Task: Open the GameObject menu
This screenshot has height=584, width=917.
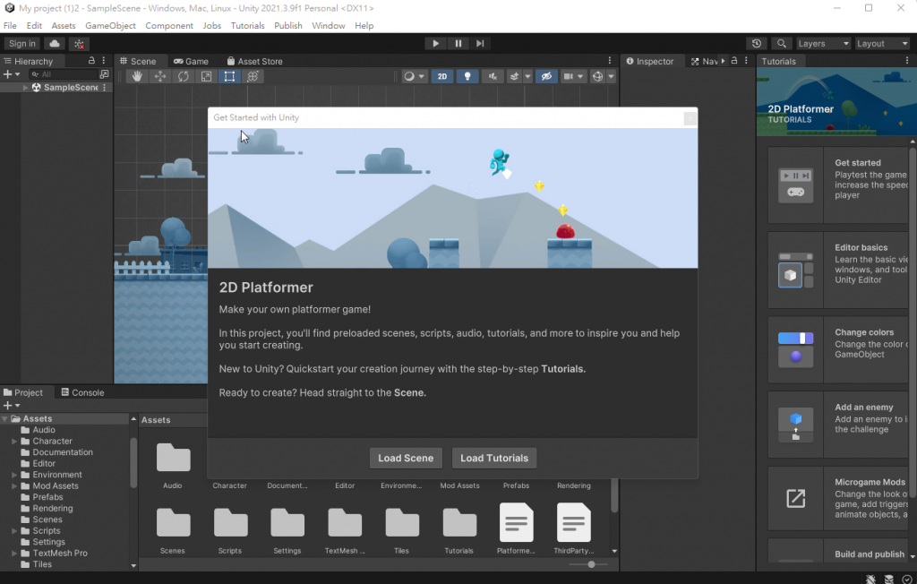Action: pyautogui.click(x=110, y=26)
